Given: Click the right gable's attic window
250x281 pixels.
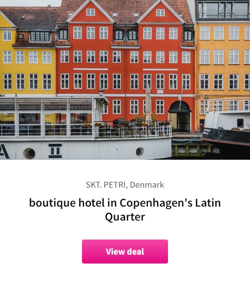Looking at the screenshot, I should [x=160, y=12].
